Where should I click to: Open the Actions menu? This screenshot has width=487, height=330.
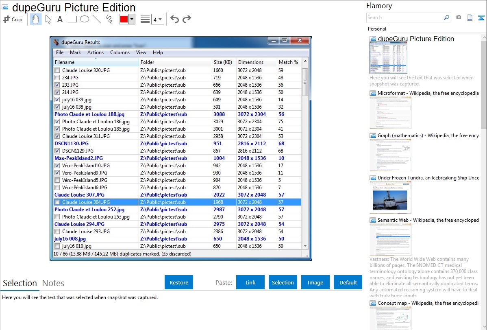96,52
